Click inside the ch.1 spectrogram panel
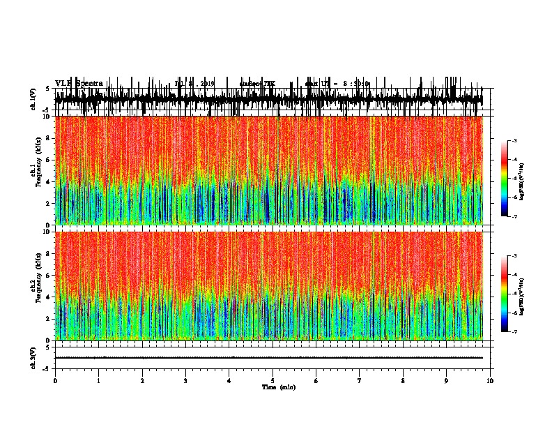The width and height of the screenshot is (552, 427). [268, 170]
